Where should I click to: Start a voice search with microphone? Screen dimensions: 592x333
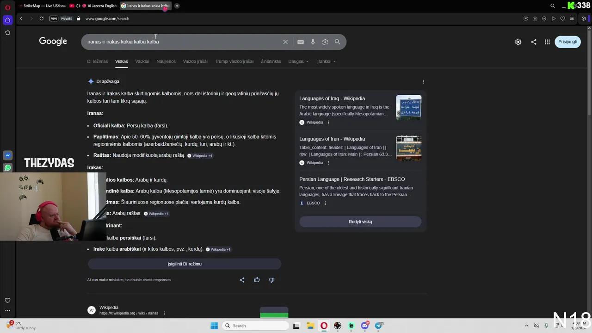click(313, 42)
